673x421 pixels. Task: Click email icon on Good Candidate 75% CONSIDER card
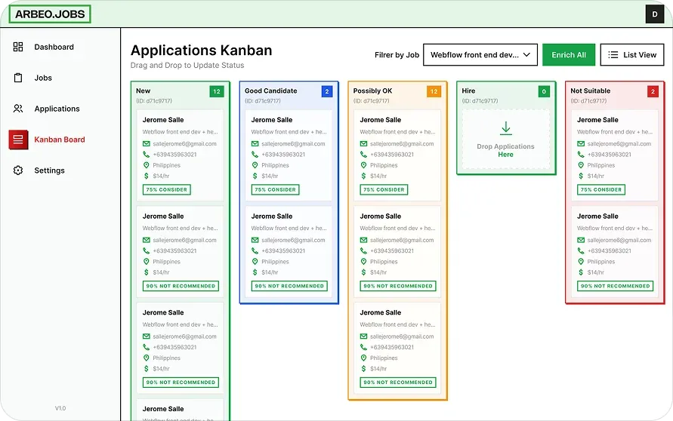click(255, 143)
